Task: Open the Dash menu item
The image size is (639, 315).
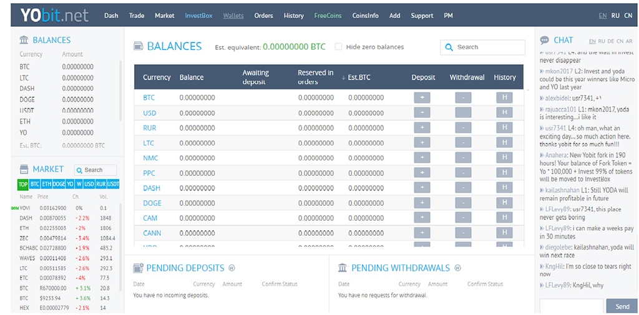Action: tap(111, 16)
